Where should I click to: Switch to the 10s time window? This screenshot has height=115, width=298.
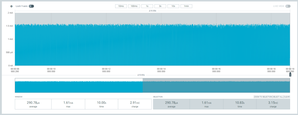coord(173,6)
